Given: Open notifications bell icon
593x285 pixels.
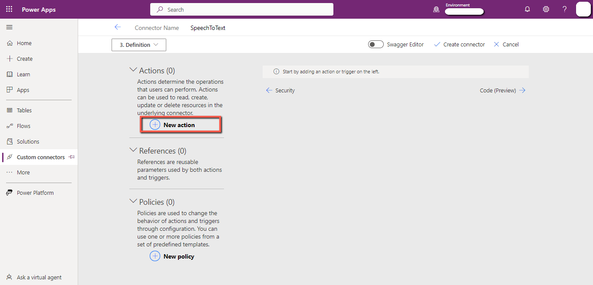Looking at the screenshot, I should 527,9.
